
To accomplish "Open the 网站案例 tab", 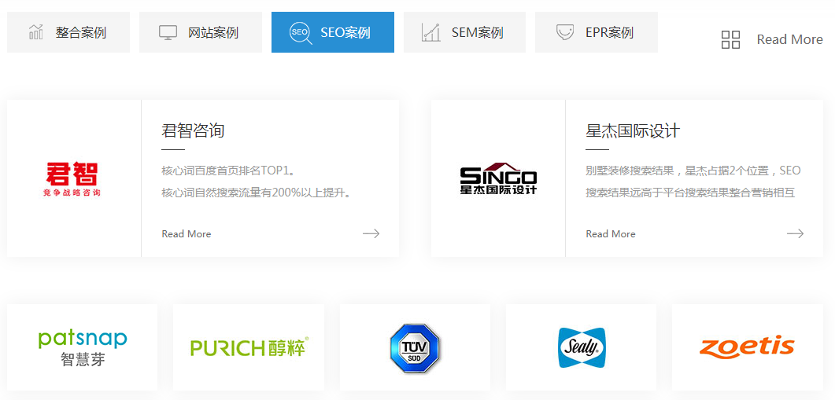I will [200, 32].
